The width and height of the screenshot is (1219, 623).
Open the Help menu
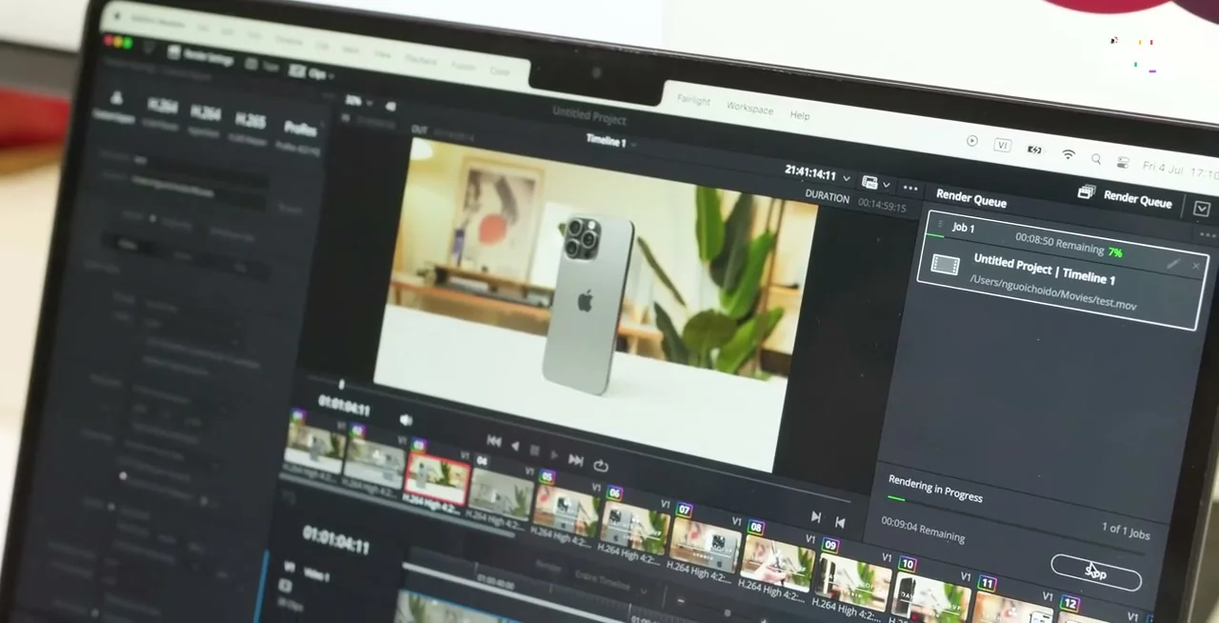[799, 114]
